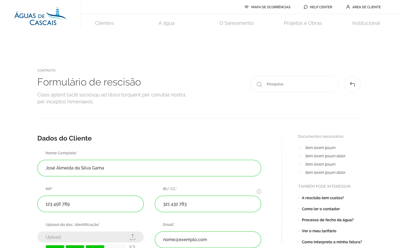Open 'A rescisão tem custos?' link
This screenshot has width=398, height=248.
click(x=323, y=198)
